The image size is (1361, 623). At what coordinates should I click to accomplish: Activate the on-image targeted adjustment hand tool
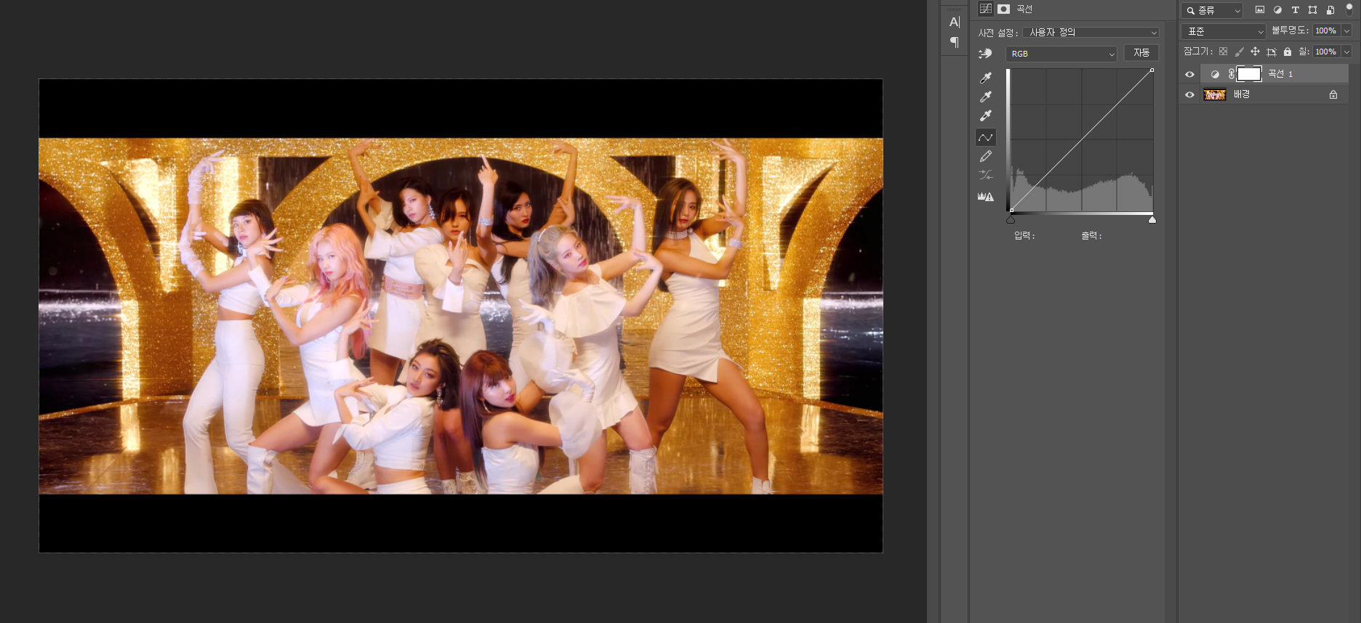(985, 53)
